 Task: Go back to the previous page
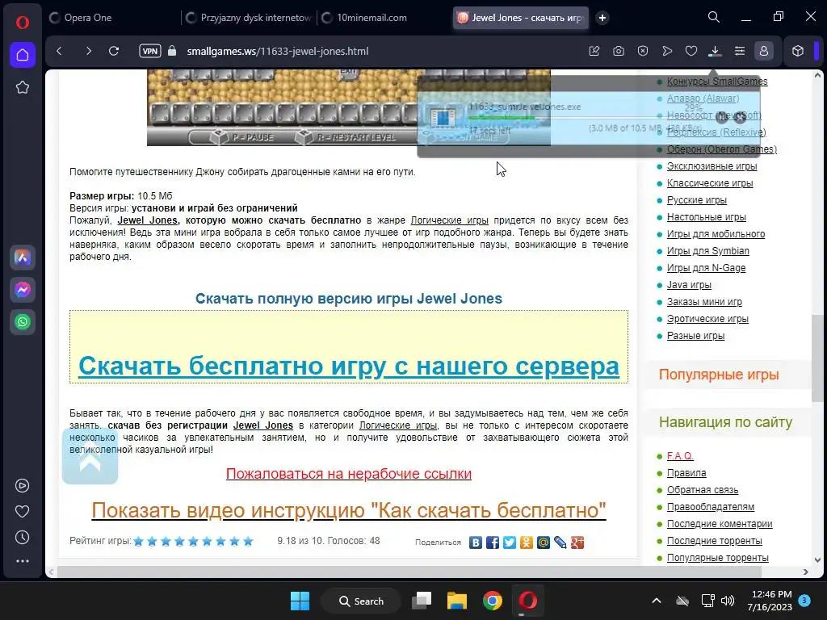(59, 51)
